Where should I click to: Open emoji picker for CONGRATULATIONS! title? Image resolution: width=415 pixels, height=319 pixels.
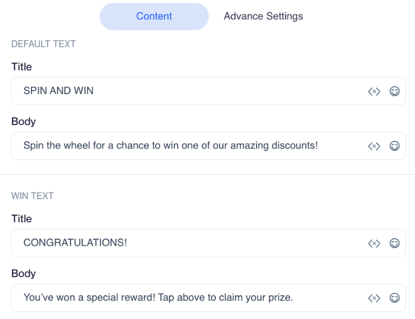point(395,243)
